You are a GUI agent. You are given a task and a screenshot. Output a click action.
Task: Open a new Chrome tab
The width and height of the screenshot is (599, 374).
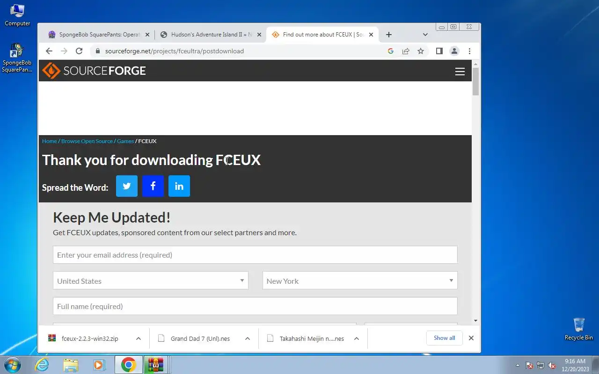[x=388, y=35]
